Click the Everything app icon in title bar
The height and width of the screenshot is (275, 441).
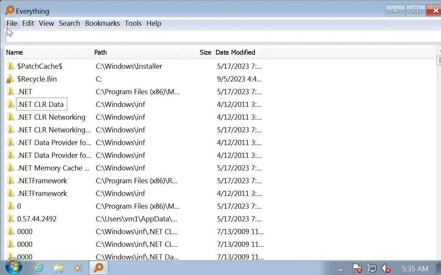tap(10, 11)
